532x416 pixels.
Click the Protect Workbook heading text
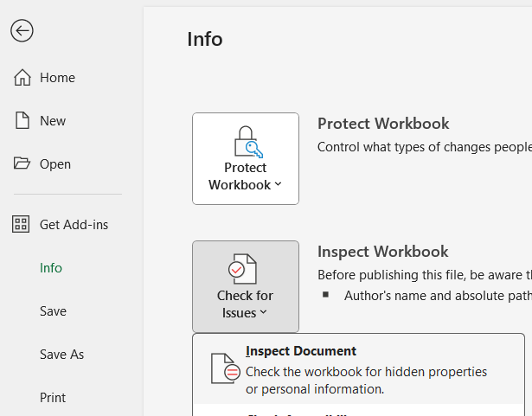tap(383, 123)
